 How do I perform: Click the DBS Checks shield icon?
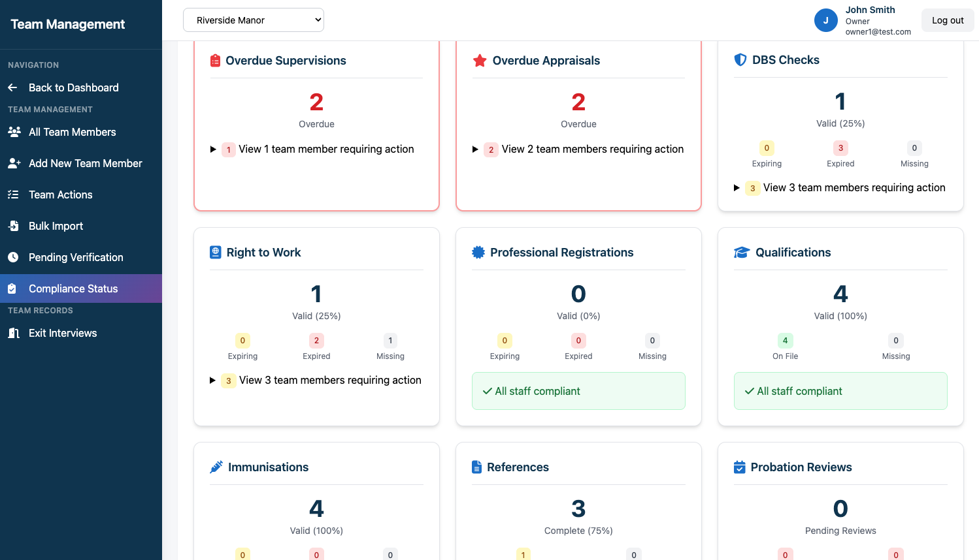(740, 60)
